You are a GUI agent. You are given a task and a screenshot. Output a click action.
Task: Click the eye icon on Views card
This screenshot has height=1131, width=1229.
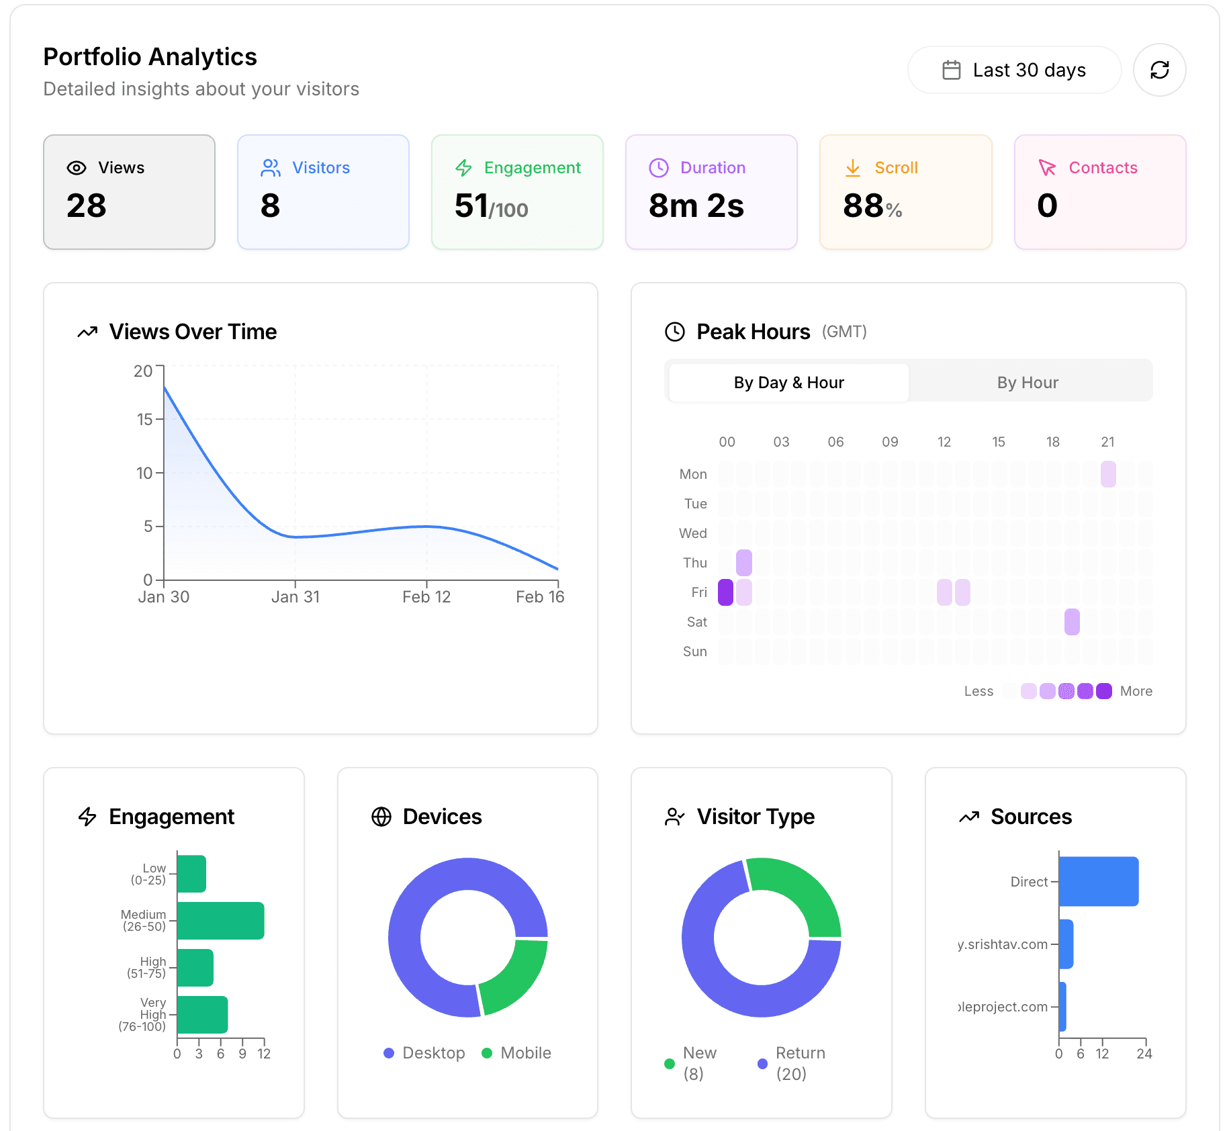[77, 168]
